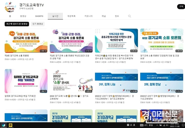
Task: Open the 제3회 경기교육 소통 토론회 thumbnail
Action: 26,41
